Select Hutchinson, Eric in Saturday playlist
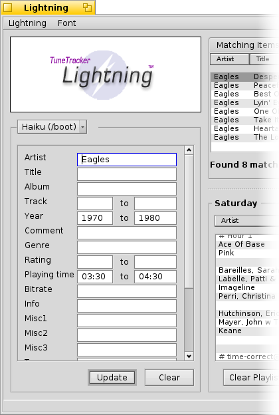The image size is (279, 415). 247,313
